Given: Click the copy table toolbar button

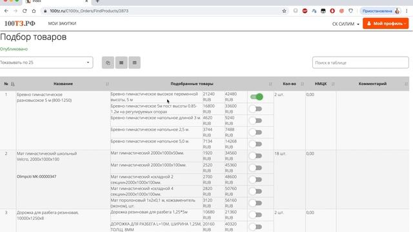Looking at the screenshot, I should (x=108, y=63).
